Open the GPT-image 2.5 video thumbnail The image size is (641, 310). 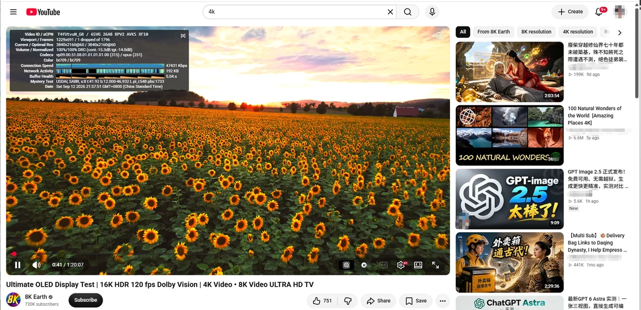pyautogui.click(x=510, y=199)
